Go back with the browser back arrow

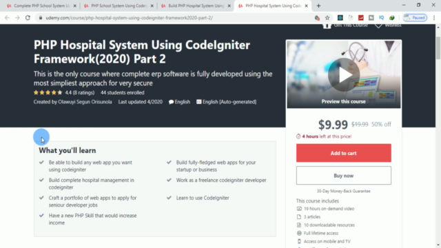pos(7,18)
